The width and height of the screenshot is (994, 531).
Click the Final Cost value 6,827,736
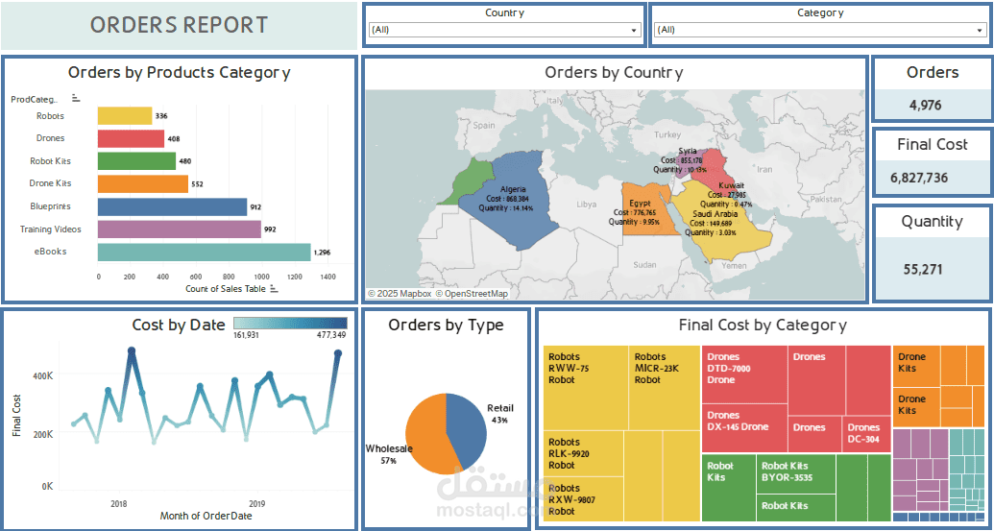(919, 178)
